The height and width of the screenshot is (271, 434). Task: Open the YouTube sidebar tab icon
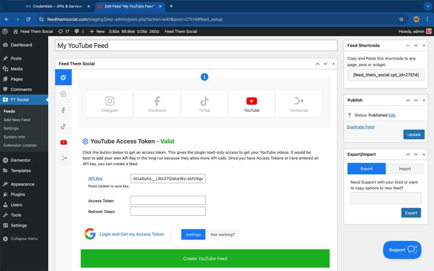click(x=64, y=142)
